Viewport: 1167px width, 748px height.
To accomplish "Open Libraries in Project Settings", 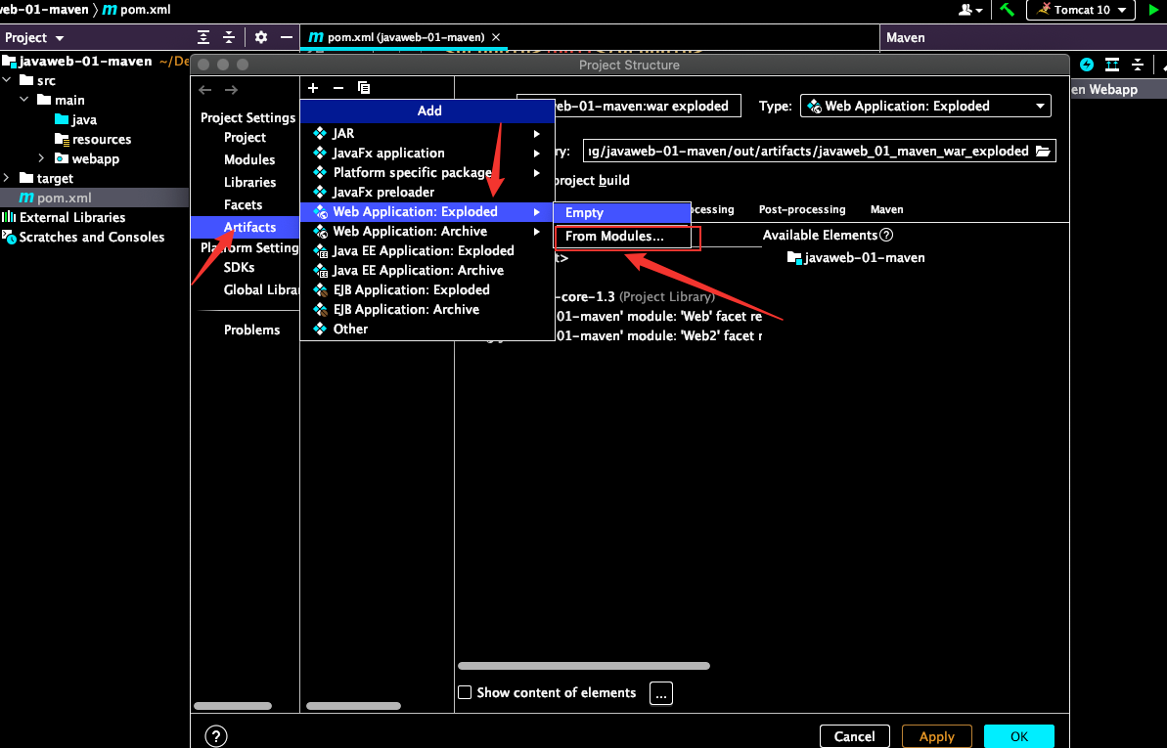I will point(249,182).
